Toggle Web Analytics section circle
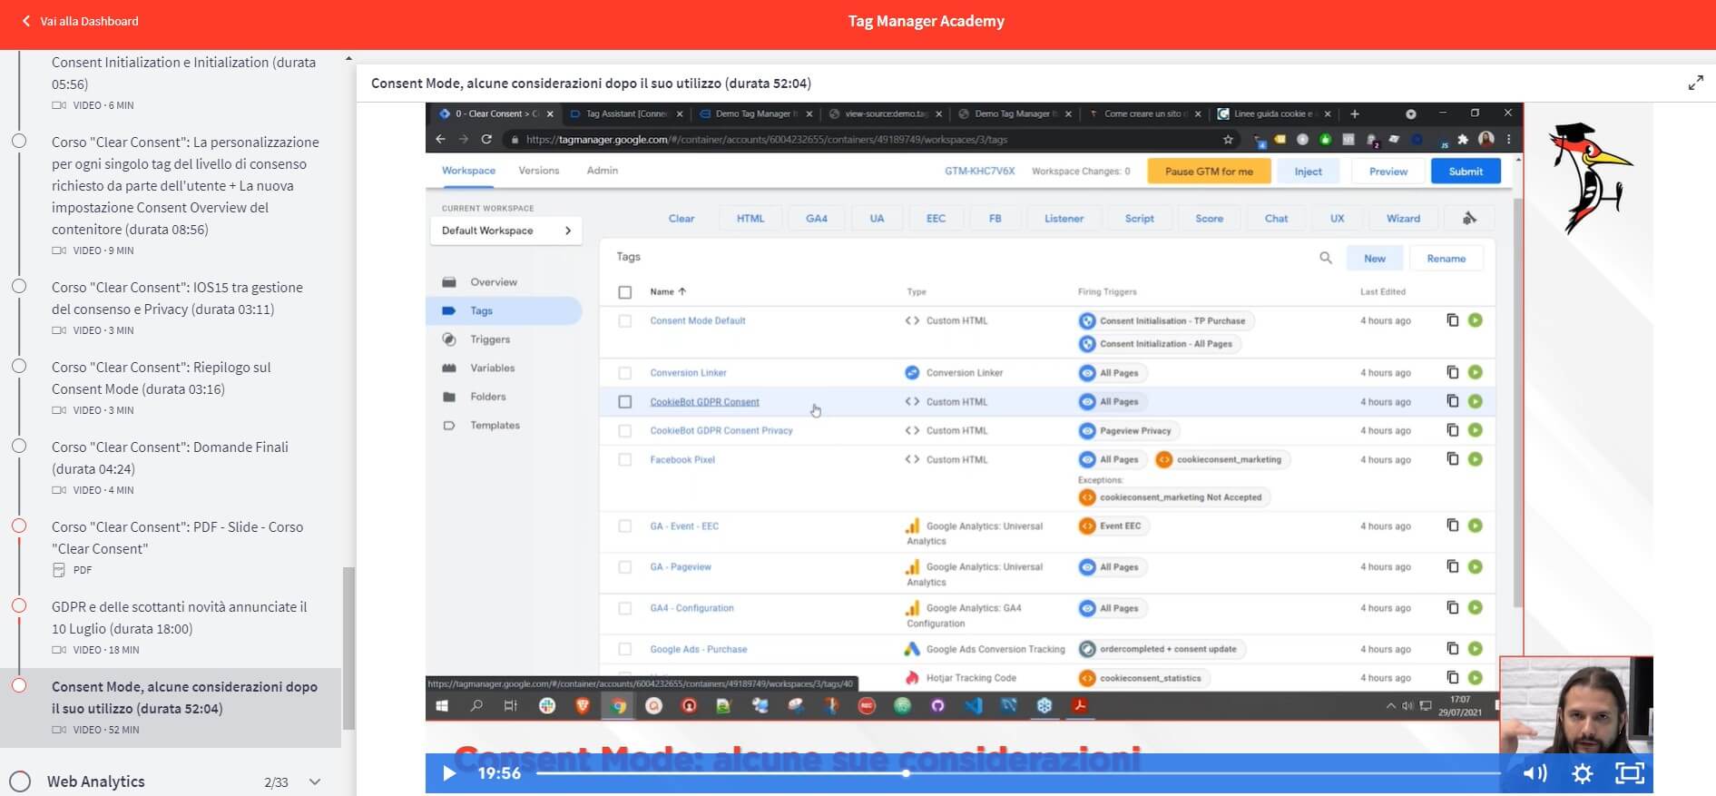 click(x=19, y=781)
